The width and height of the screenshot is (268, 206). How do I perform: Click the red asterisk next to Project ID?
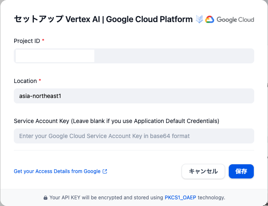click(x=43, y=40)
